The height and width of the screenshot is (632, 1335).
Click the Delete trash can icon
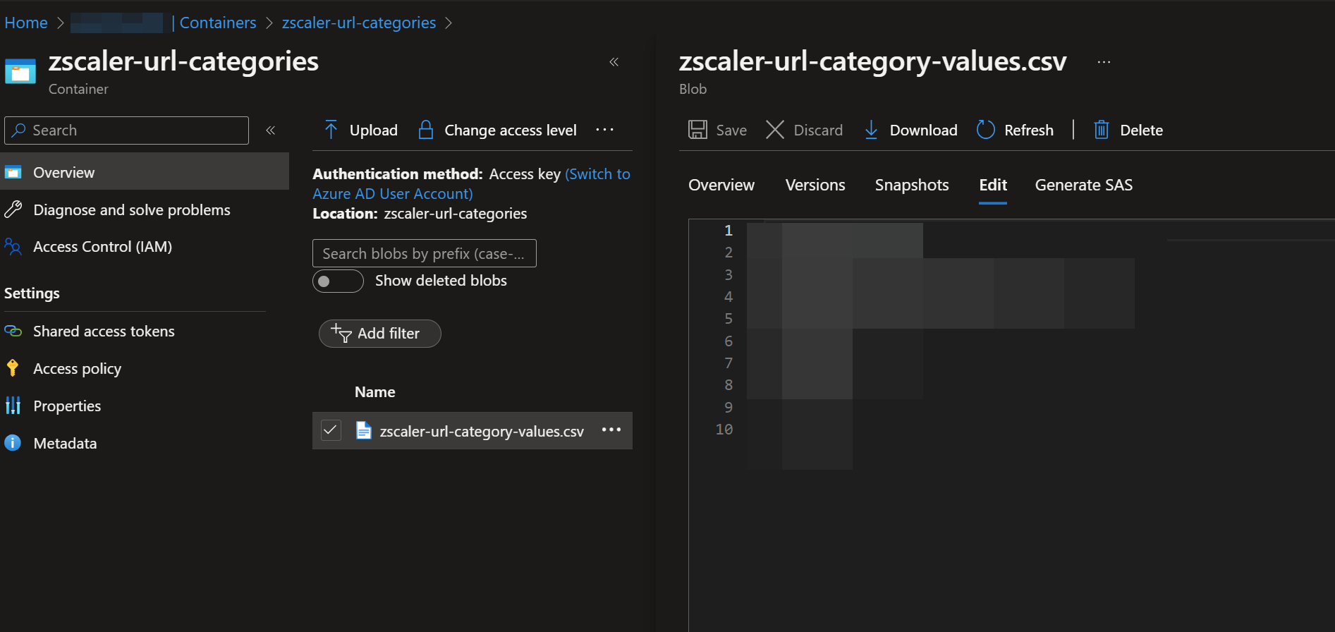tap(1101, 130)
